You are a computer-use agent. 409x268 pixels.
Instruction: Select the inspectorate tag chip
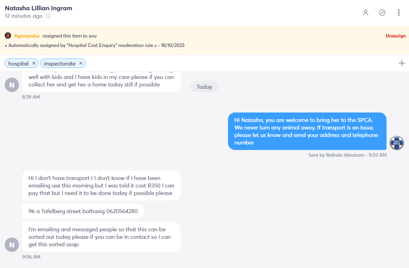(x=63, y=63)
